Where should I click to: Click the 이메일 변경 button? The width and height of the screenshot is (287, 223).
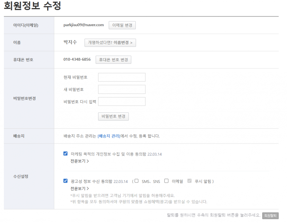click(x=122, y=25)
